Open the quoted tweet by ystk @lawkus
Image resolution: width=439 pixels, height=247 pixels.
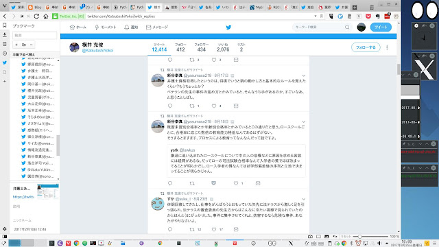[x=236, y=161]
